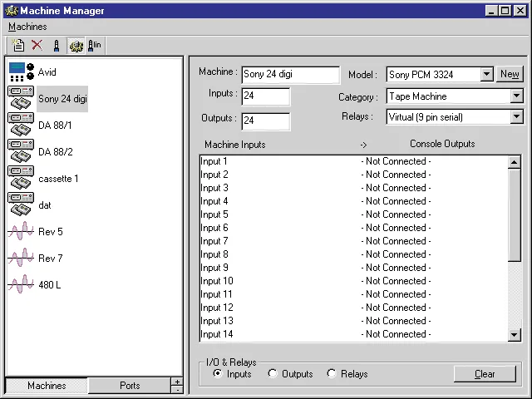Select the Input 7 row

(x=353, y=241)
